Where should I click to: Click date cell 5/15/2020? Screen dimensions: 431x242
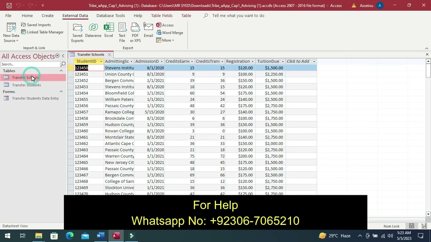click(x=150, y=112)
